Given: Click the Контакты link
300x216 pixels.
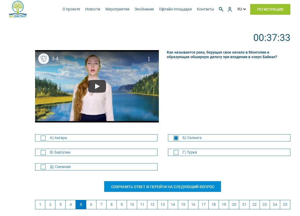Looking at the screenshot, I should coord(205,9).
